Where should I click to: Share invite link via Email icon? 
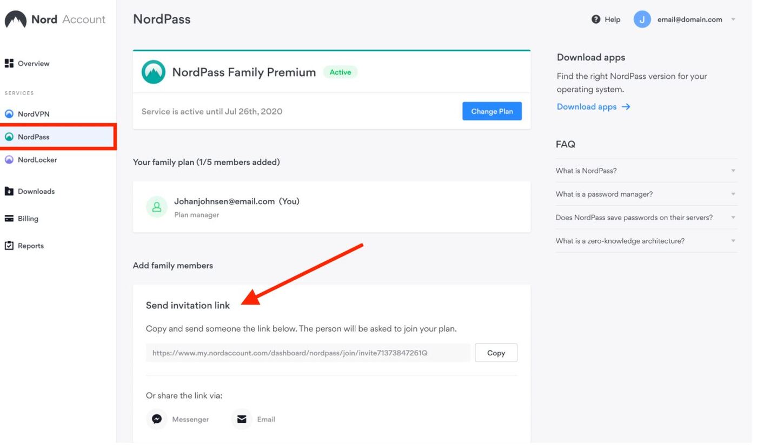click(242, 420)
